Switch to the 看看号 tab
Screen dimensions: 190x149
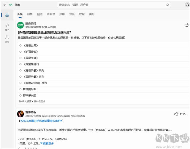pyautogui.click(x=51, y=14)
